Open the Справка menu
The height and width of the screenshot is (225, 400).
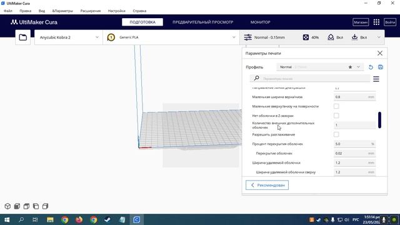coord(139,11)
